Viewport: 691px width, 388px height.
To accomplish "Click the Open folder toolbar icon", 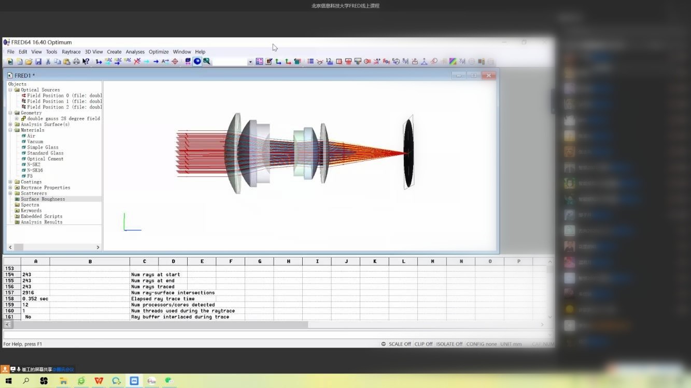I will 29,62.
